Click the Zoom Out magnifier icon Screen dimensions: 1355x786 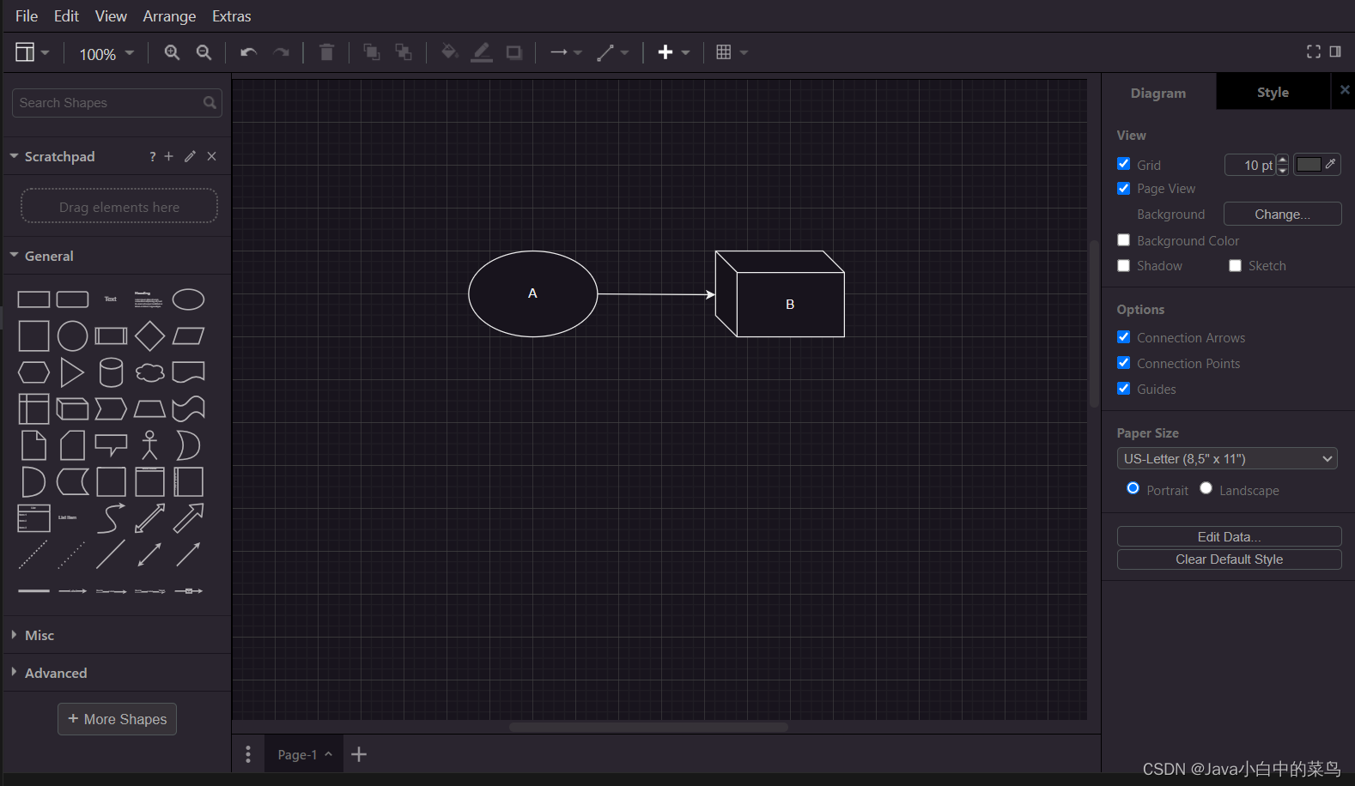[204, 52]
